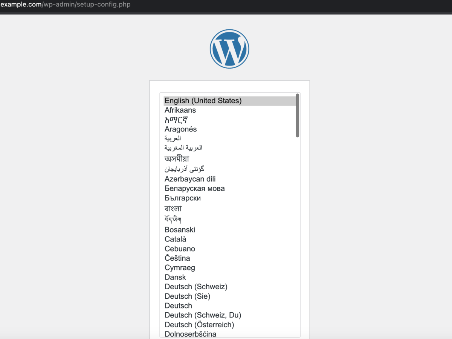452x339 pixels.
Task: Click the WordPress logo
Action: click(x=229, y=49)
